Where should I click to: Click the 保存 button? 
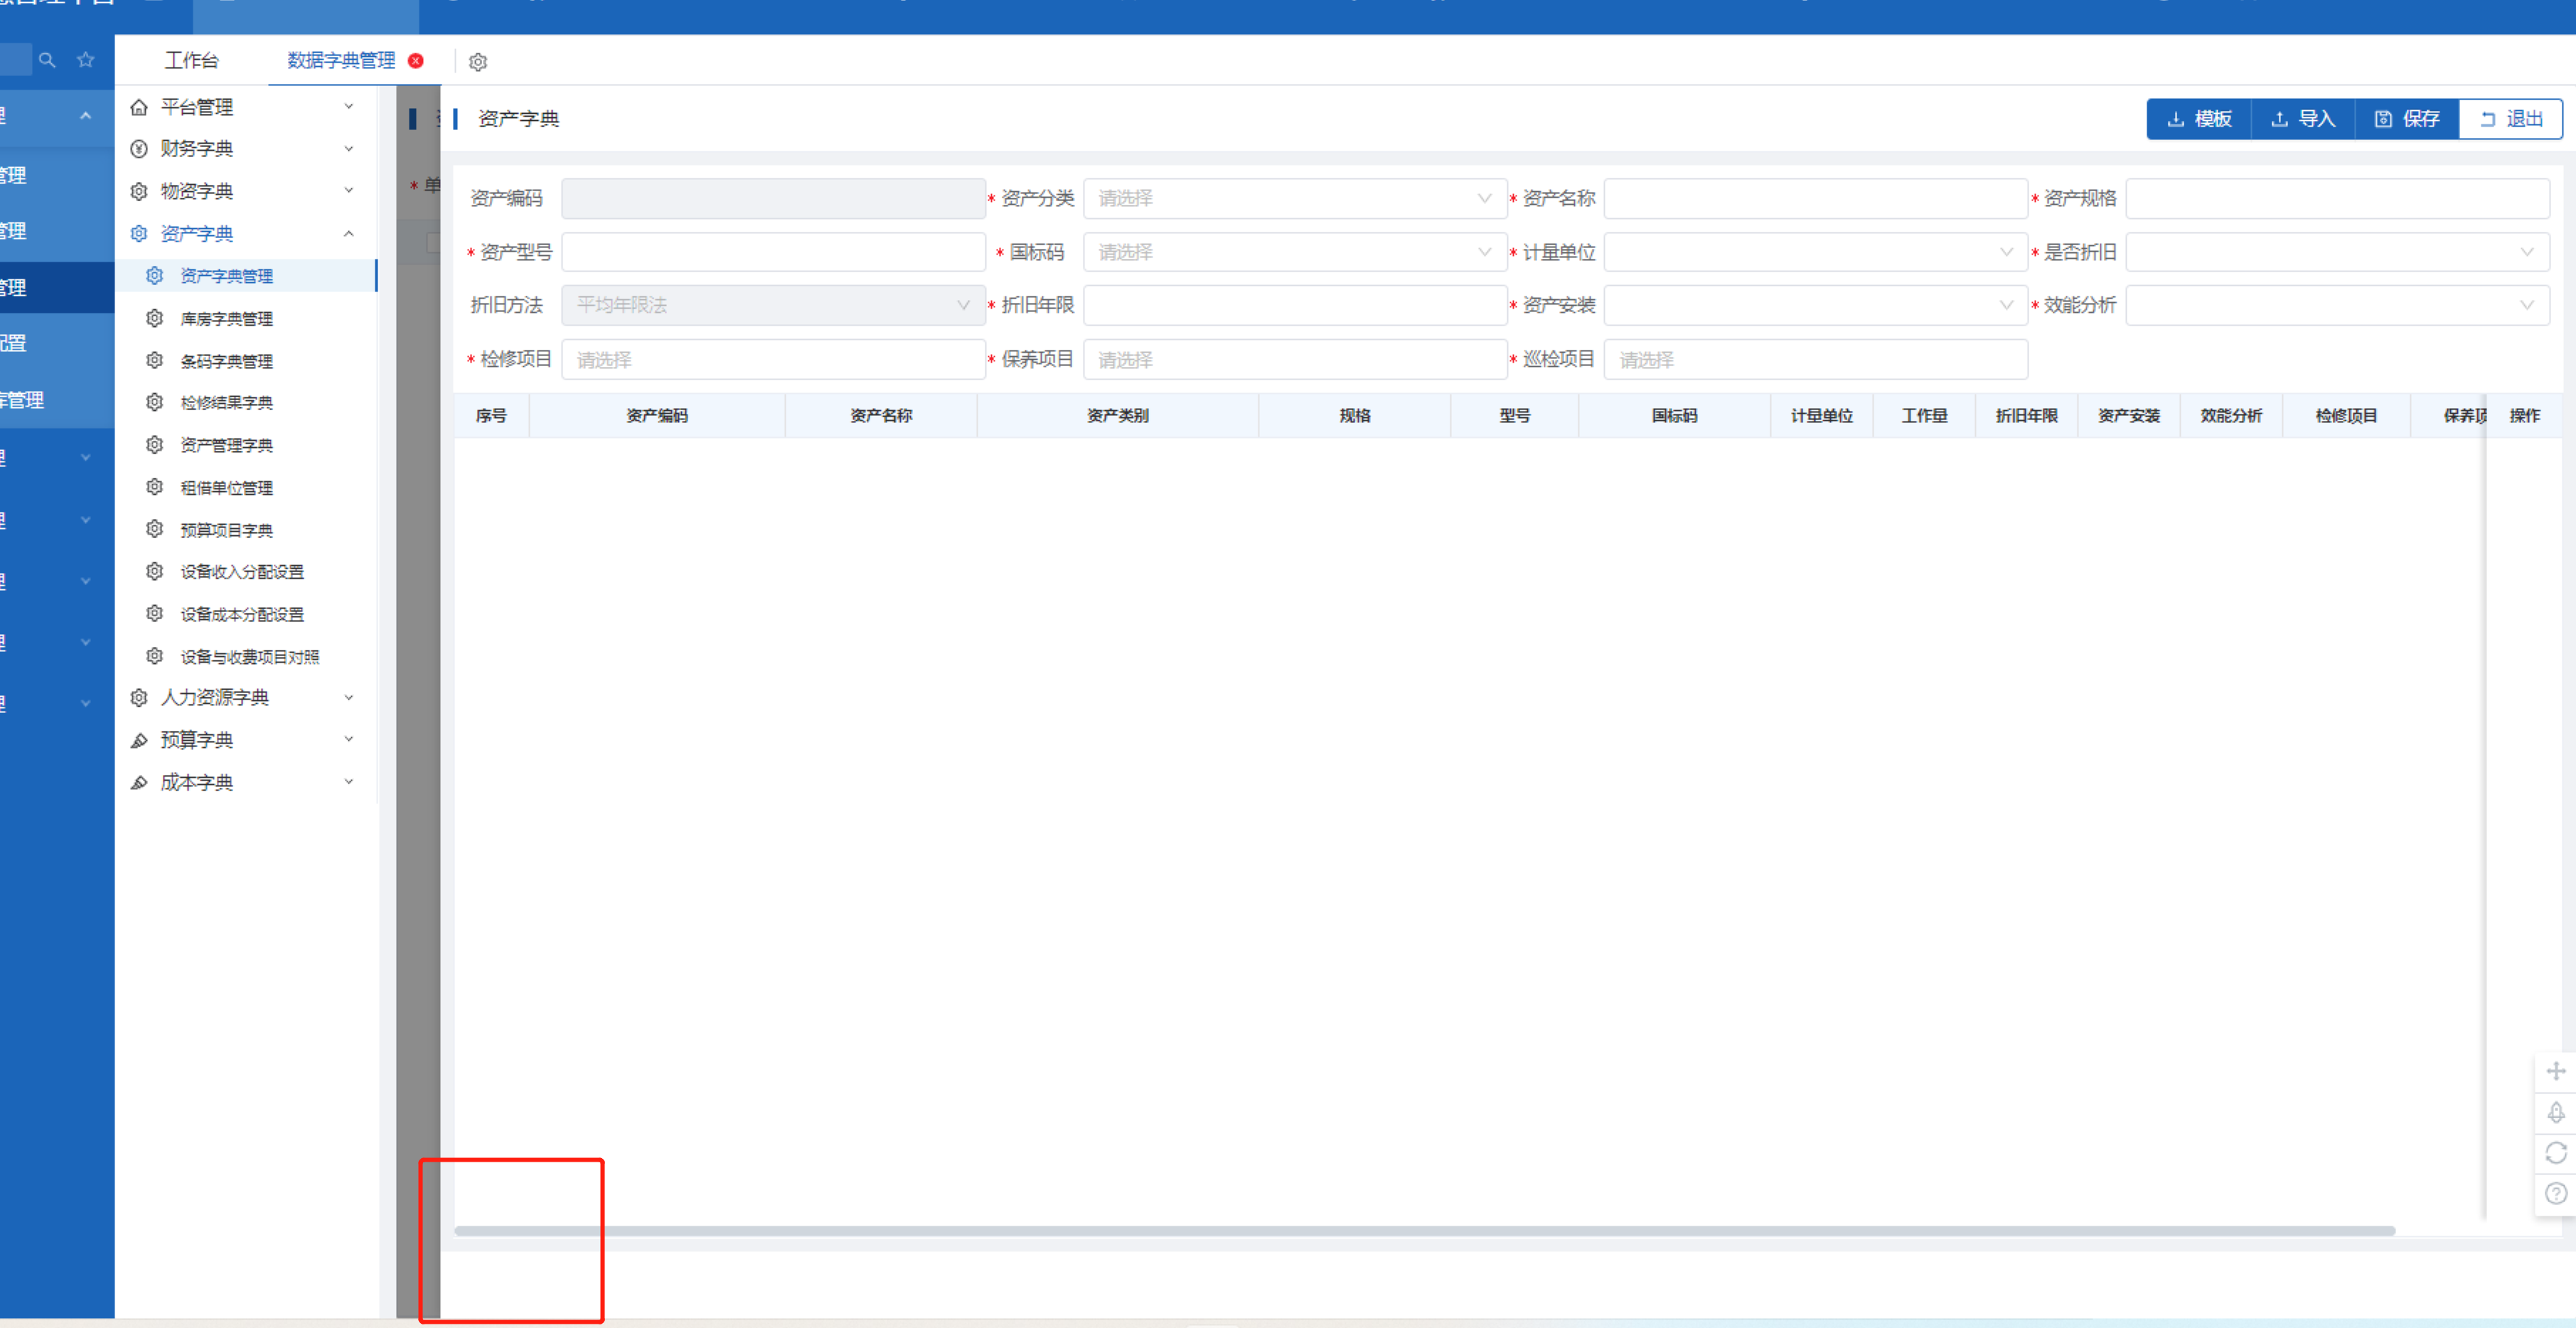point(2407,119)
